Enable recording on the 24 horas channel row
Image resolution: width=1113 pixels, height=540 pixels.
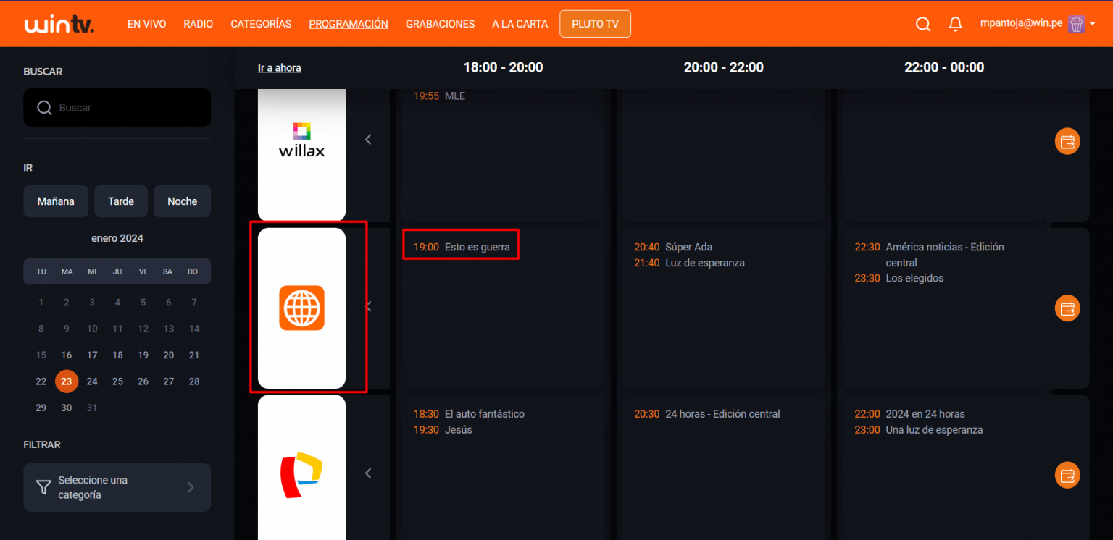tap(1067, 476)
